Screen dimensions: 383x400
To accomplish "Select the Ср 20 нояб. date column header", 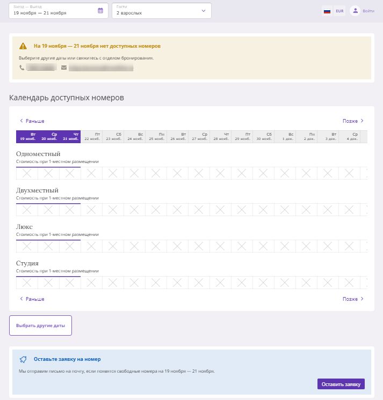I will point(48,137).
